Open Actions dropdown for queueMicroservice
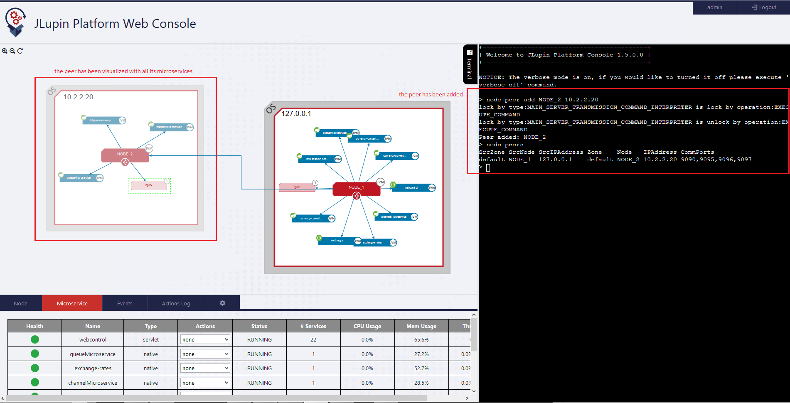Screen dimensions: 790x403 pyautogui.click(x=205, y=354)
